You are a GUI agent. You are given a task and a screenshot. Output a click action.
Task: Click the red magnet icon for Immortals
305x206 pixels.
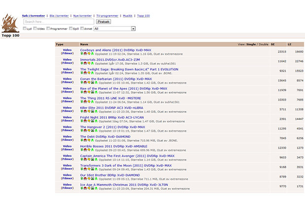click(x=85, y=63)
